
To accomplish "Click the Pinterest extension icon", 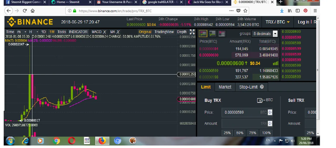I will [306, 11].
